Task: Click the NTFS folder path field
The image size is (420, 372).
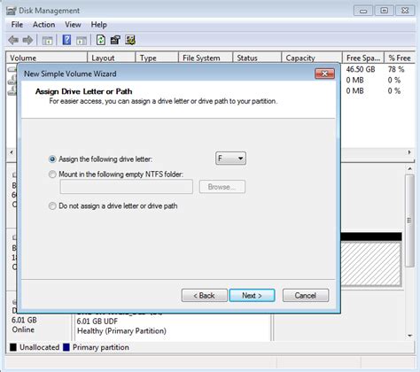Action: 127,187
